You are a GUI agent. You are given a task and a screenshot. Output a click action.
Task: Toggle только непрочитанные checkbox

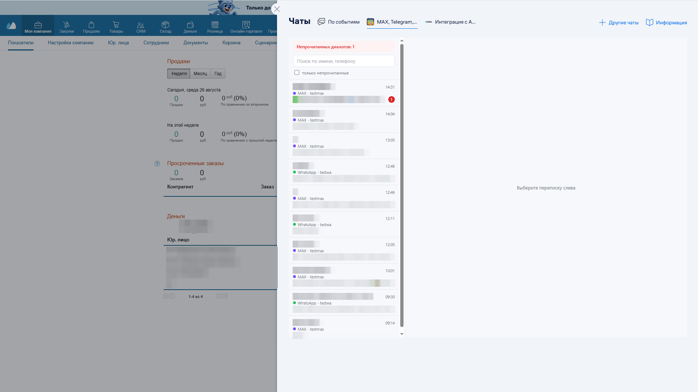pyautogui.click(x=297, y=73)
